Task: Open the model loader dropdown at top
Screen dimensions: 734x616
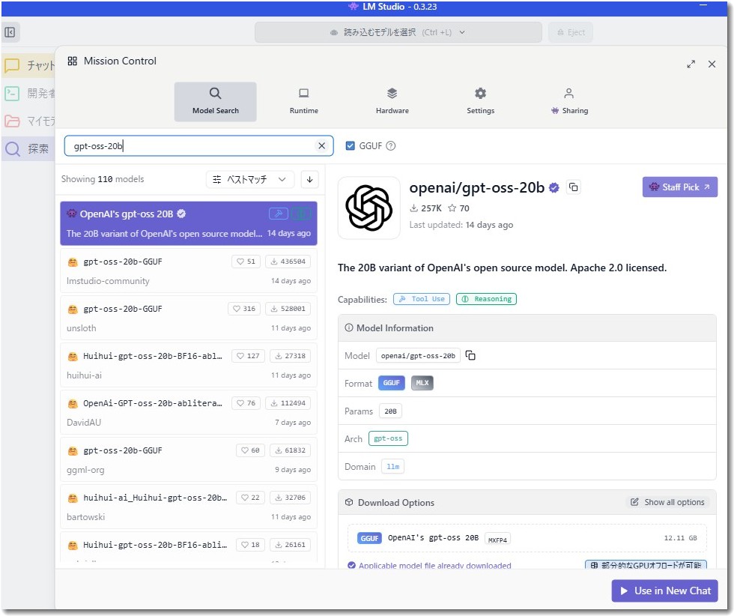Action: pos(398,32)
